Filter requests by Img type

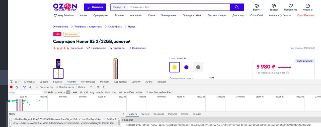[92, 92]
